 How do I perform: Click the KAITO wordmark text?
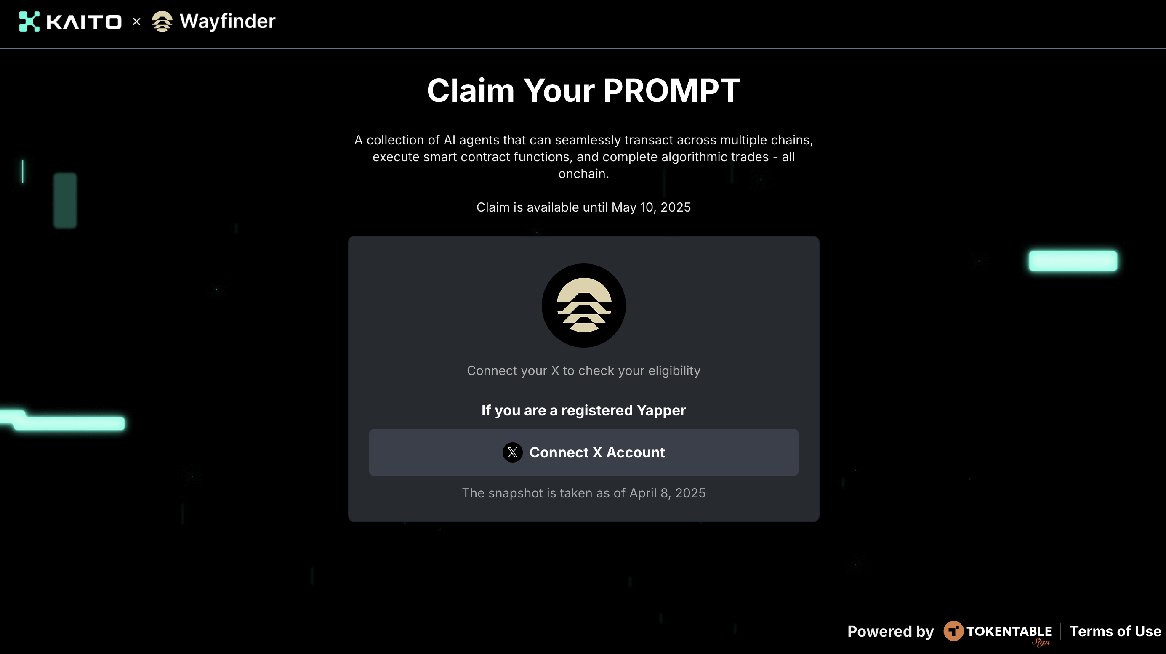tap(84, 22)
